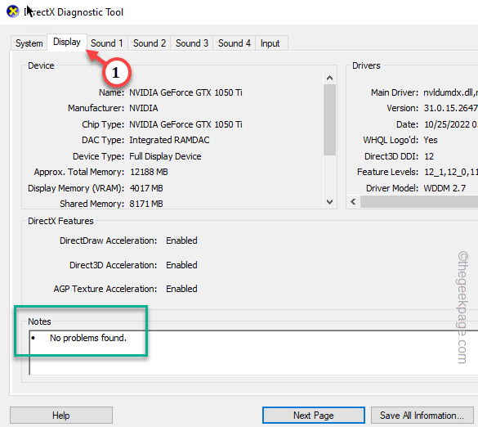Open the Sound 1 tab
Viewport: 478px width, 427px height.
(107, 43)
